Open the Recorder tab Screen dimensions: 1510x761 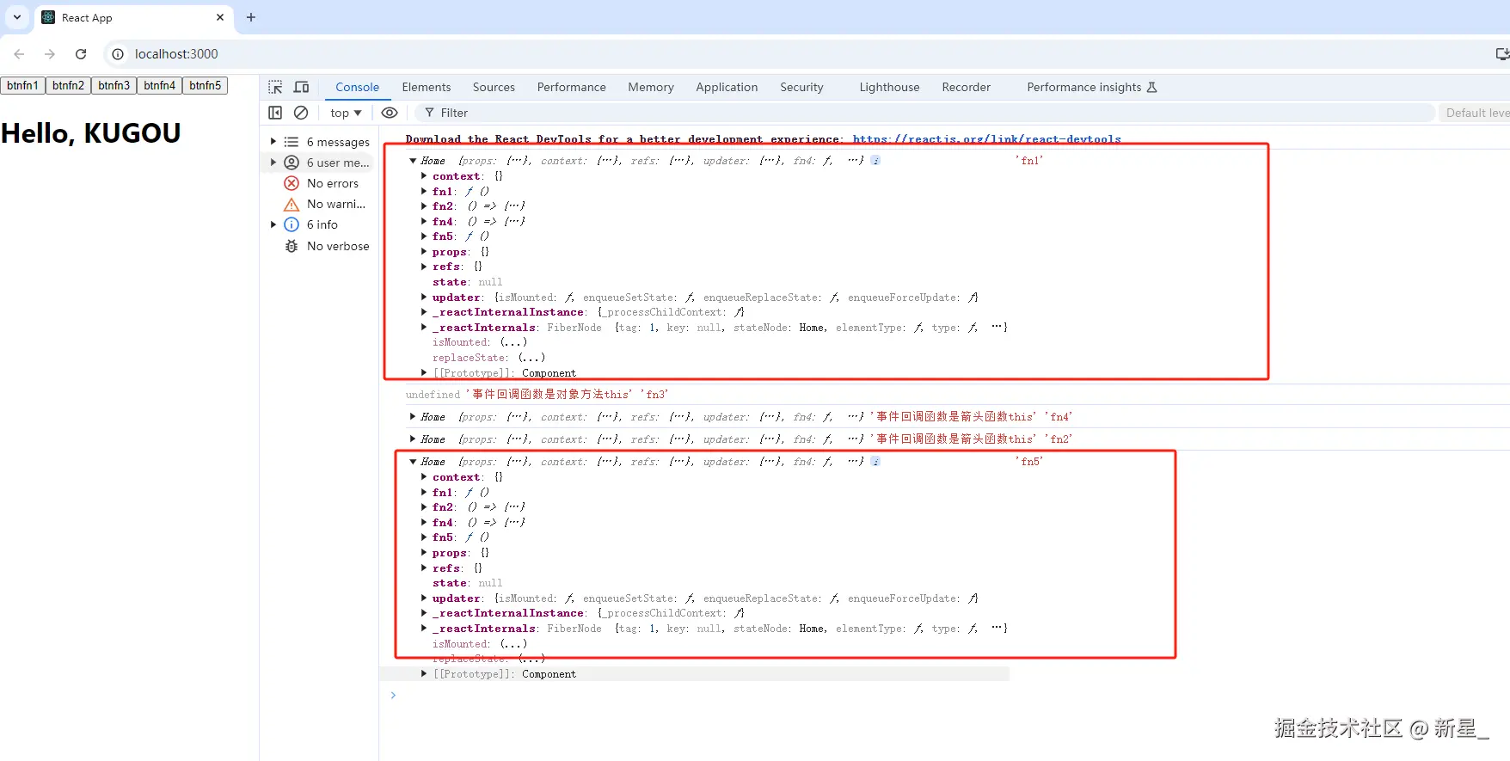966,87
